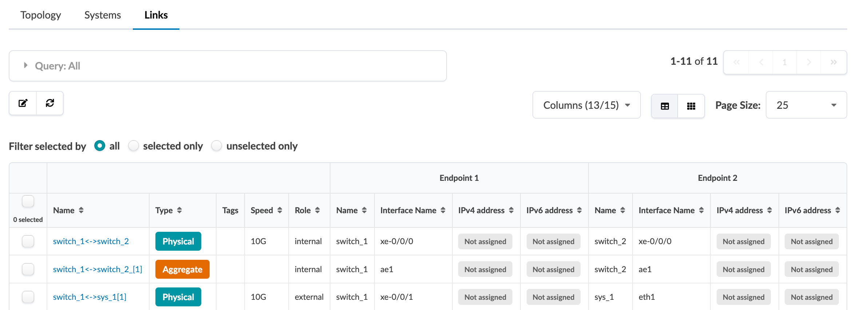Sort by link Name column arrows
This screenshot has width=856, height=310.
(81, 210)
